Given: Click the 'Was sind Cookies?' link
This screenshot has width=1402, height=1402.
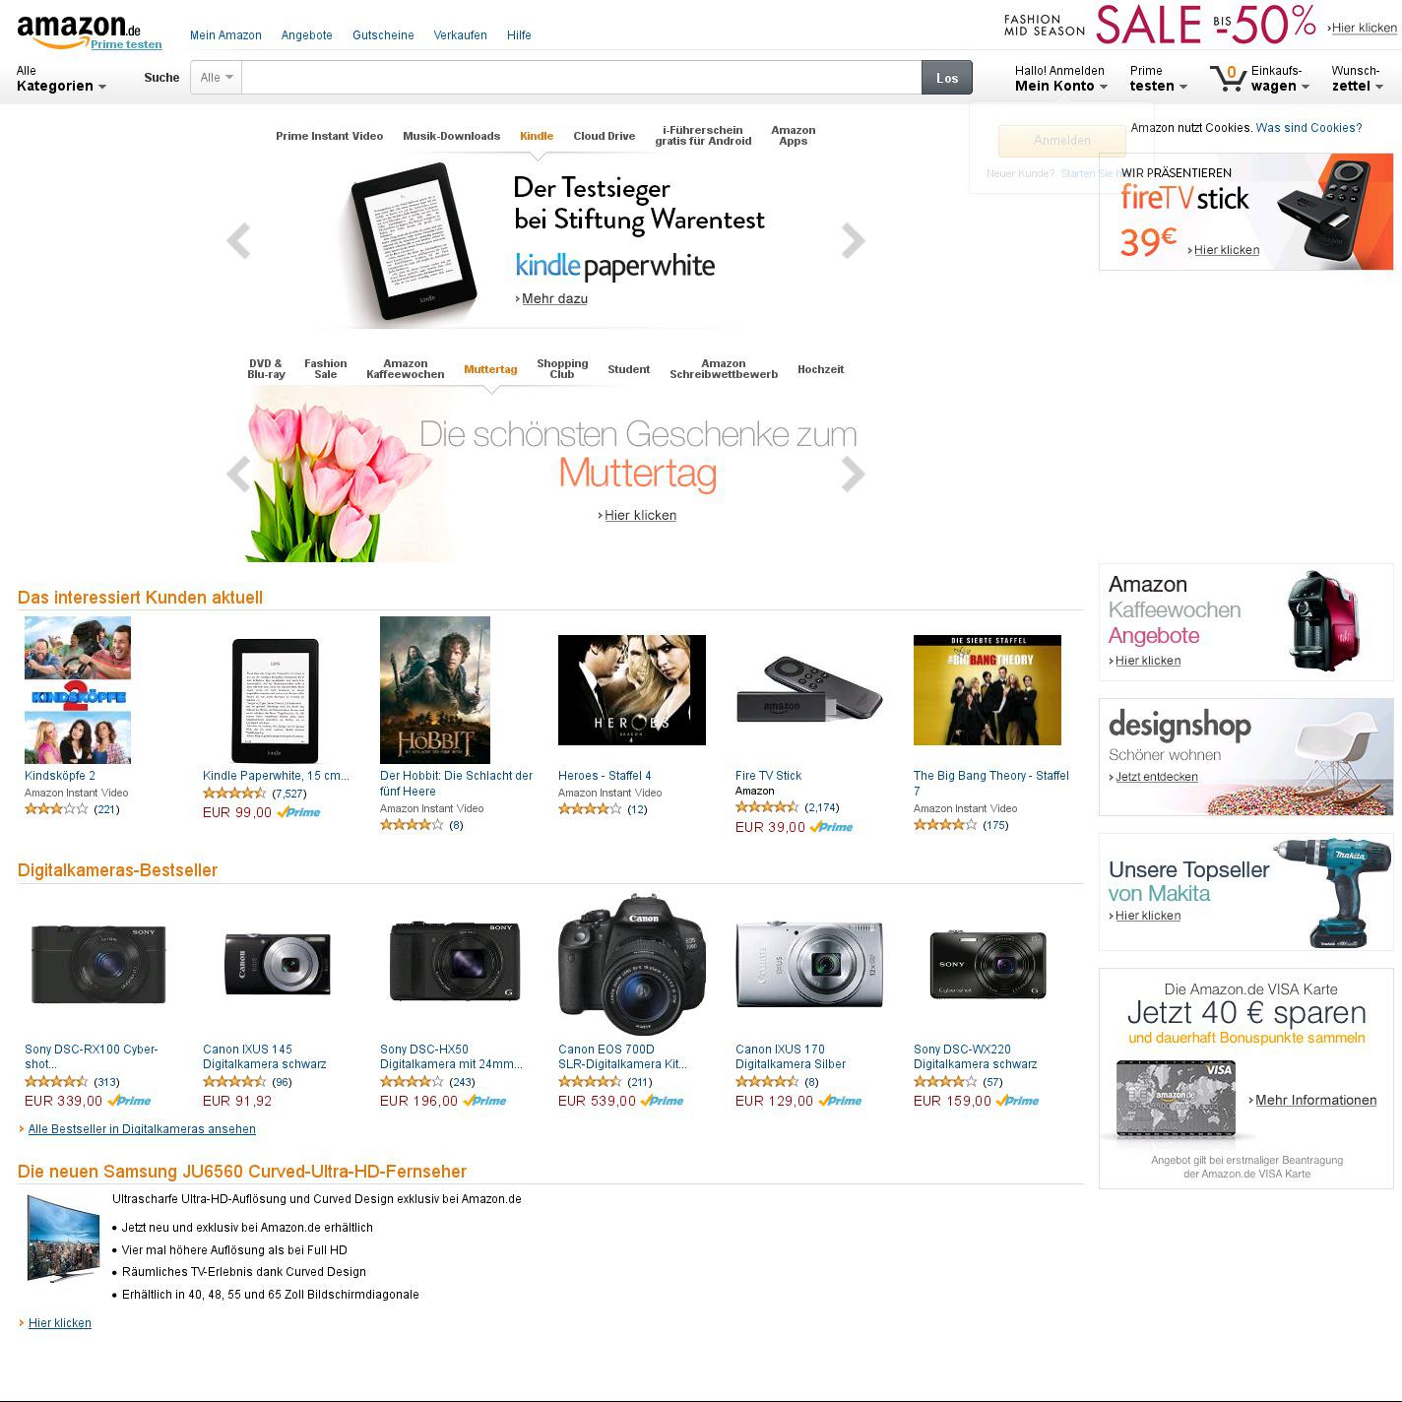Looking at the screenshot, I should [x=1308, y=128].
